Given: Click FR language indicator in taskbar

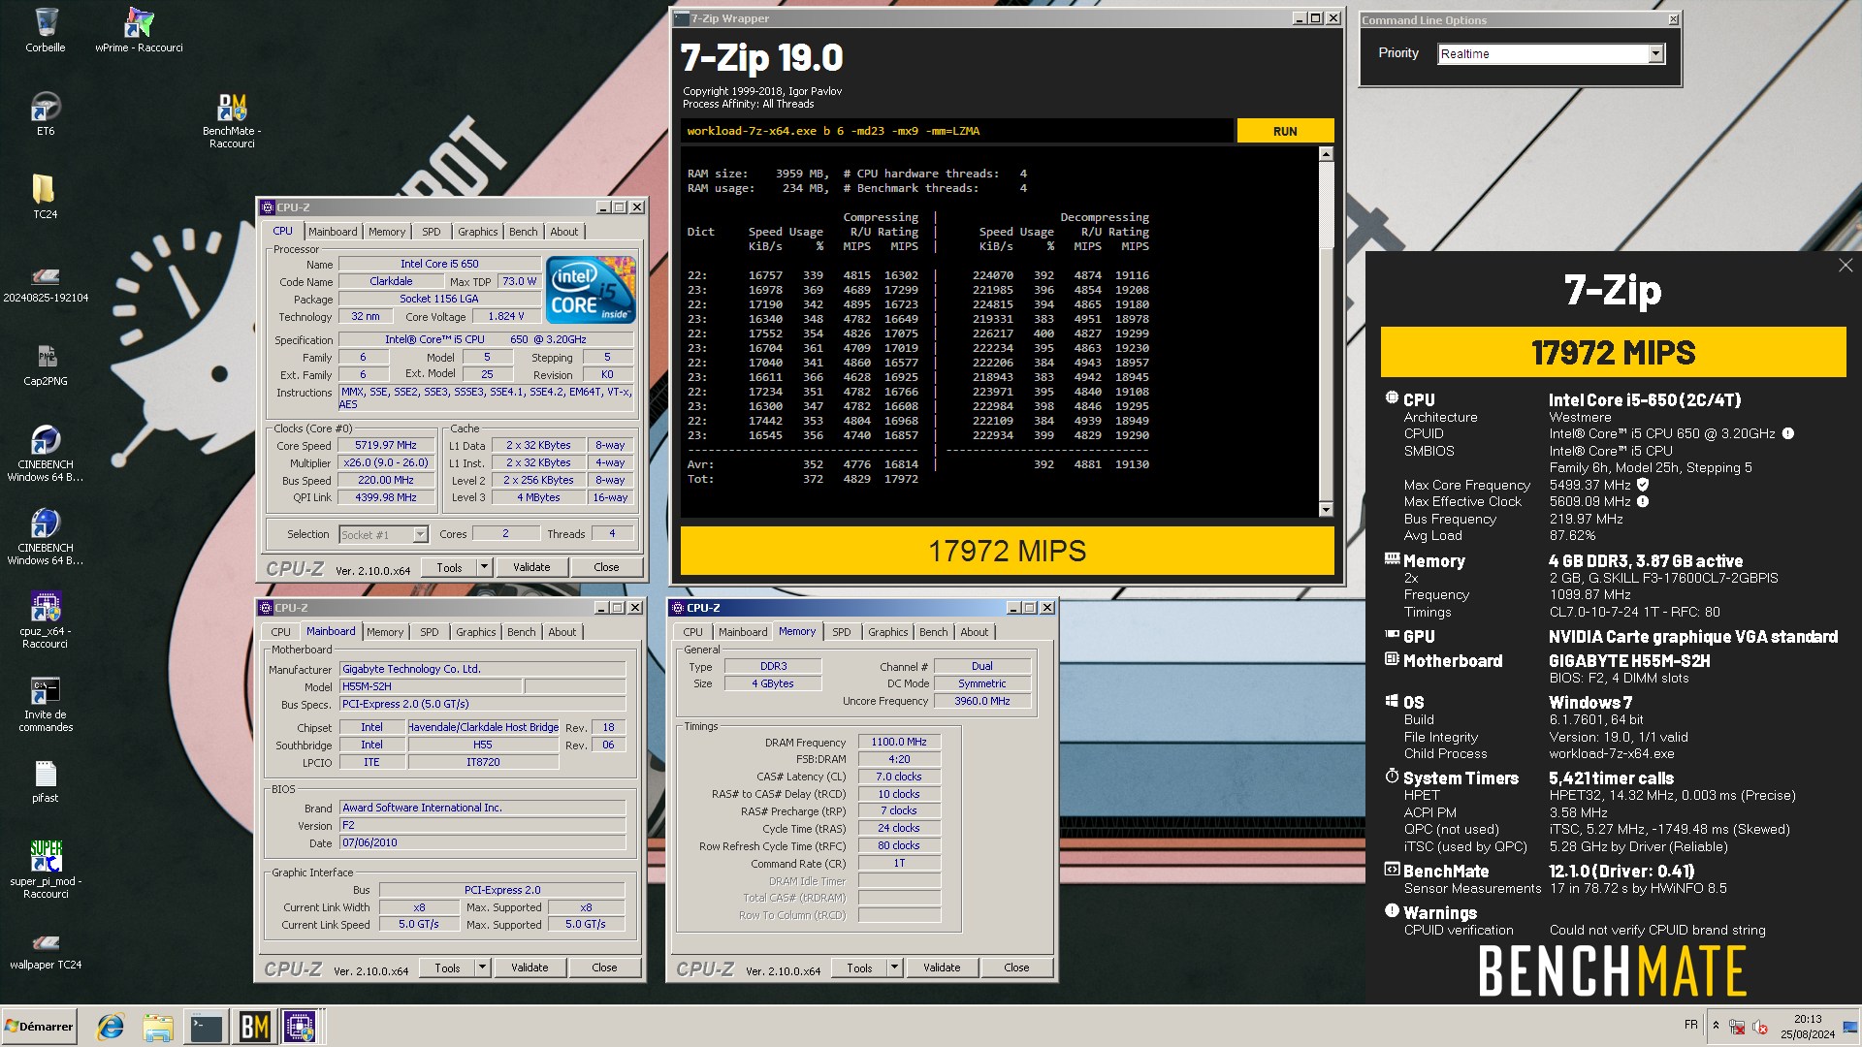Looking at the screenshot, I should click(x=1690, y=1025).
